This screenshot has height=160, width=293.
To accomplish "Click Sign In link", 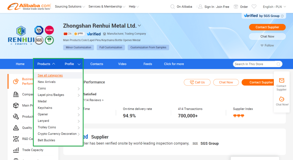I will click(209, 7).
